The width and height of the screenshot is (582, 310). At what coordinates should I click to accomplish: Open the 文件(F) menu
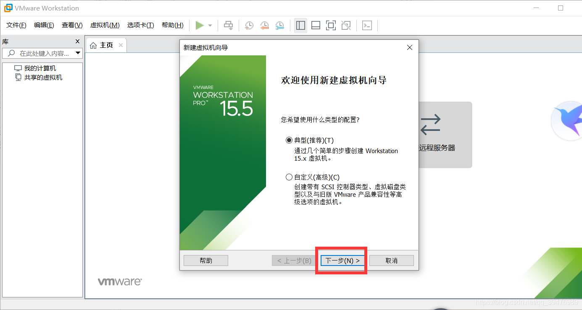coord(16,25)
